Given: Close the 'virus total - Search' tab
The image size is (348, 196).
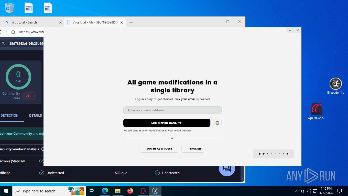Looking at the screenshot, I should pos(60,22).
